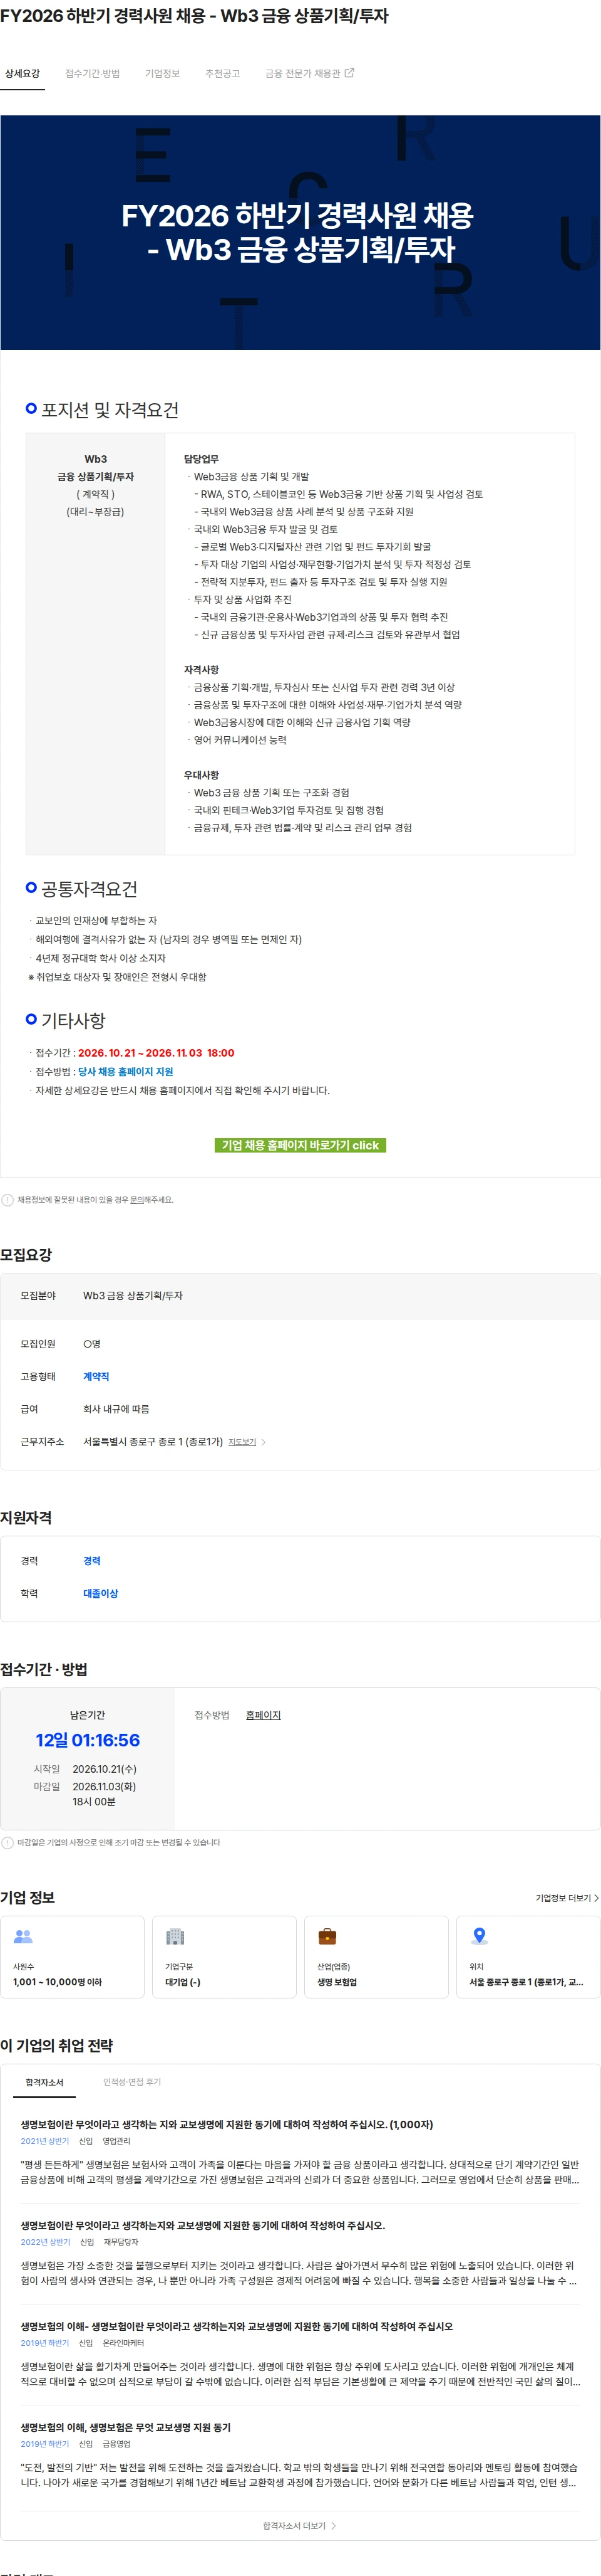Screen dimensions: 601x2576
Task: Click the location pin icon on 위치 card
Action: point(479,1936)
